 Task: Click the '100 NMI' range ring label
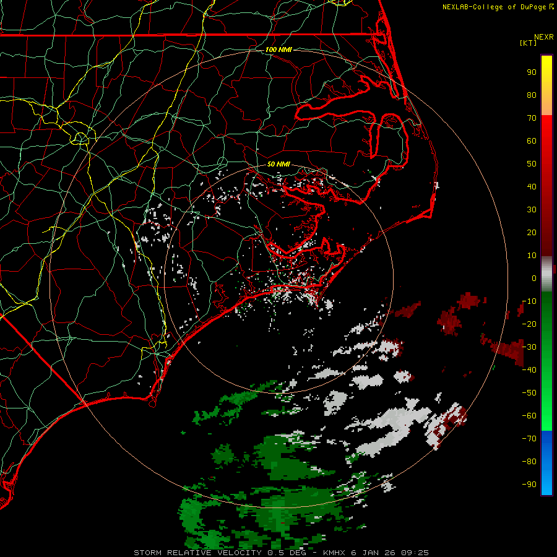click(x=278, y=50)
